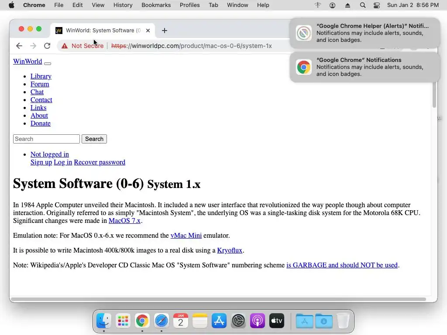Close the WinWorld tab

click(148, 31)
